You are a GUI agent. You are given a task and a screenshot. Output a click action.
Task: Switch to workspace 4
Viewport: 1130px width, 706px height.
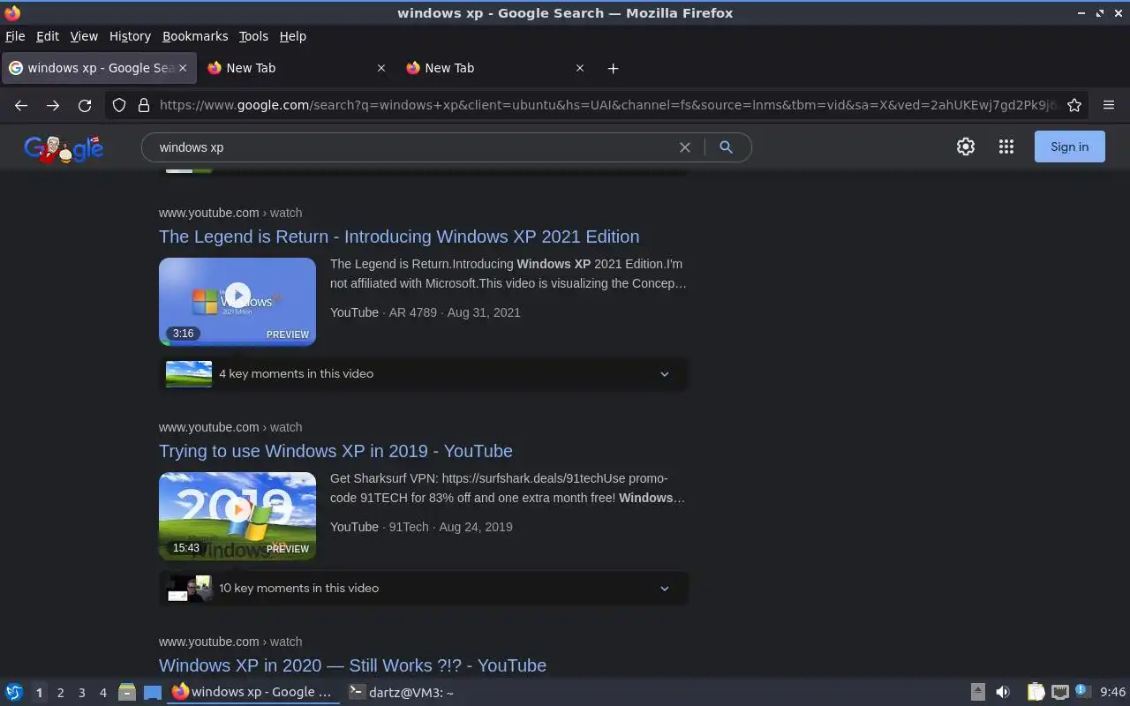tap(102, 693)
